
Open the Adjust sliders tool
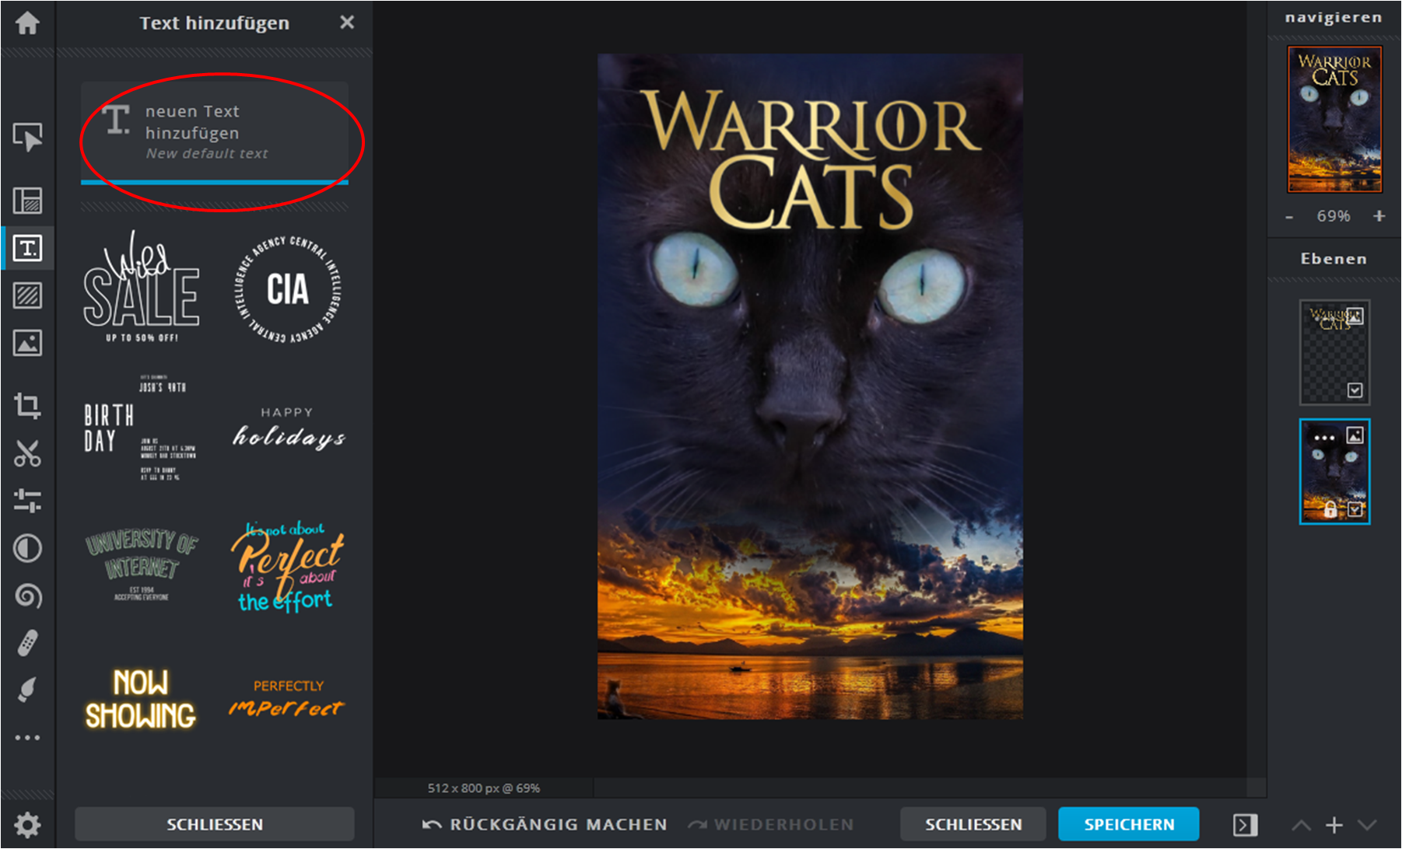(28, 501)
